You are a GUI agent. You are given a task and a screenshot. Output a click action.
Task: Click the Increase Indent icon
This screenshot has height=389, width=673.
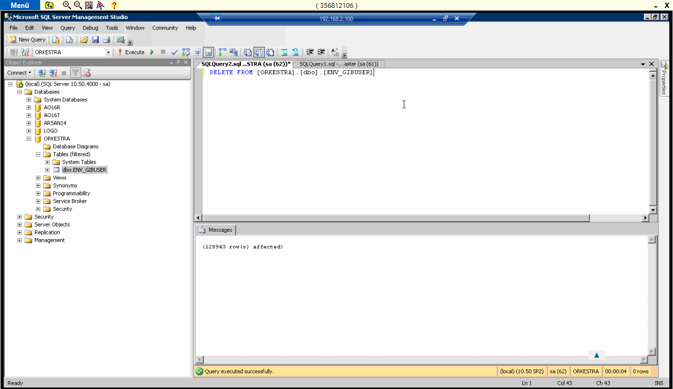[x=321, y=52]
